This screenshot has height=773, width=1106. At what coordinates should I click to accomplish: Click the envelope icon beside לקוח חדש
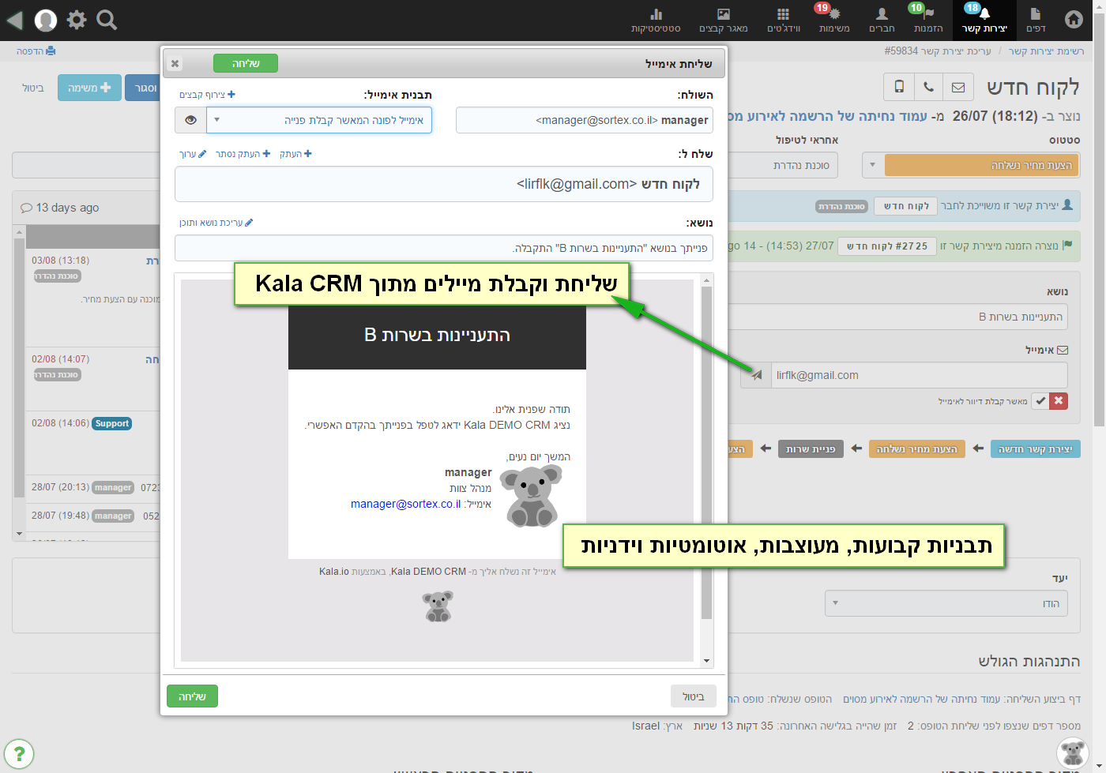(x=958, y=87)
